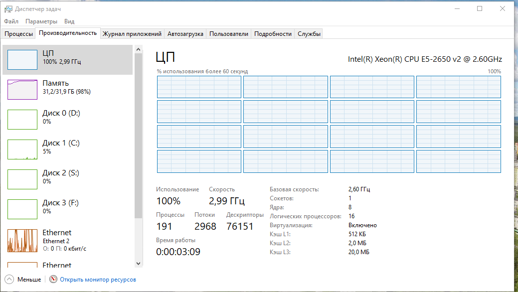The image size is (518, 292).
Task: Click the Task Manager title bar icon
Action: (8, 9)
